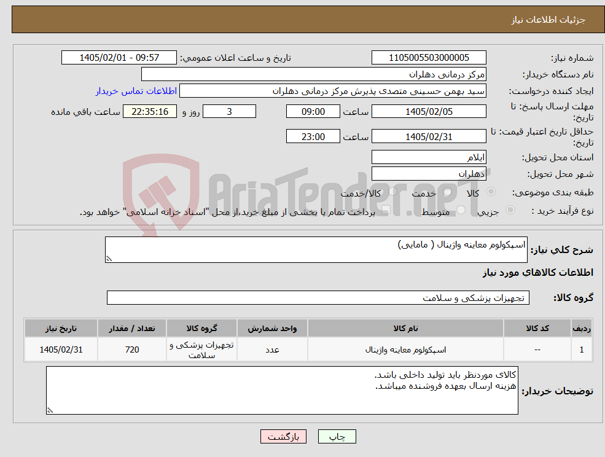Click the row number cell 1
605x457 pixels.
point(582,350)
